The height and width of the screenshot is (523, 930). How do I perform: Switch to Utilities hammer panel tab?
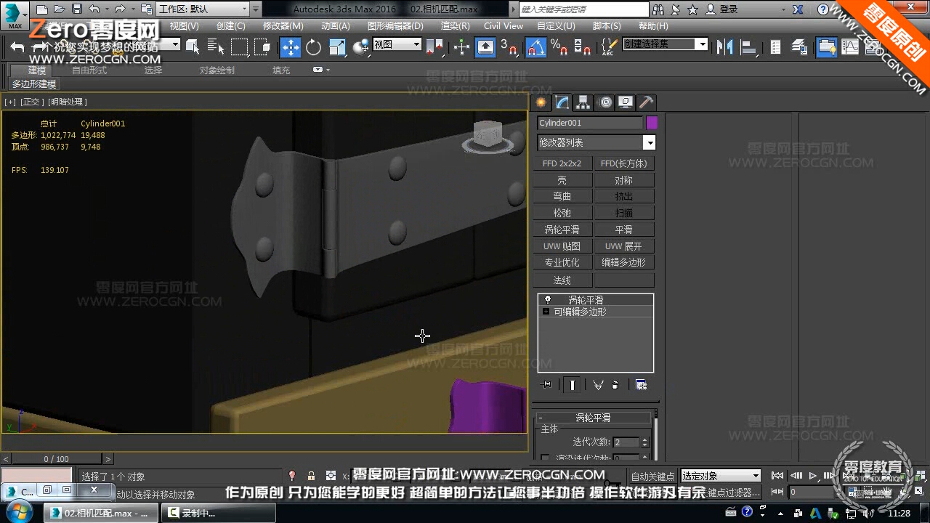point(646,102)
